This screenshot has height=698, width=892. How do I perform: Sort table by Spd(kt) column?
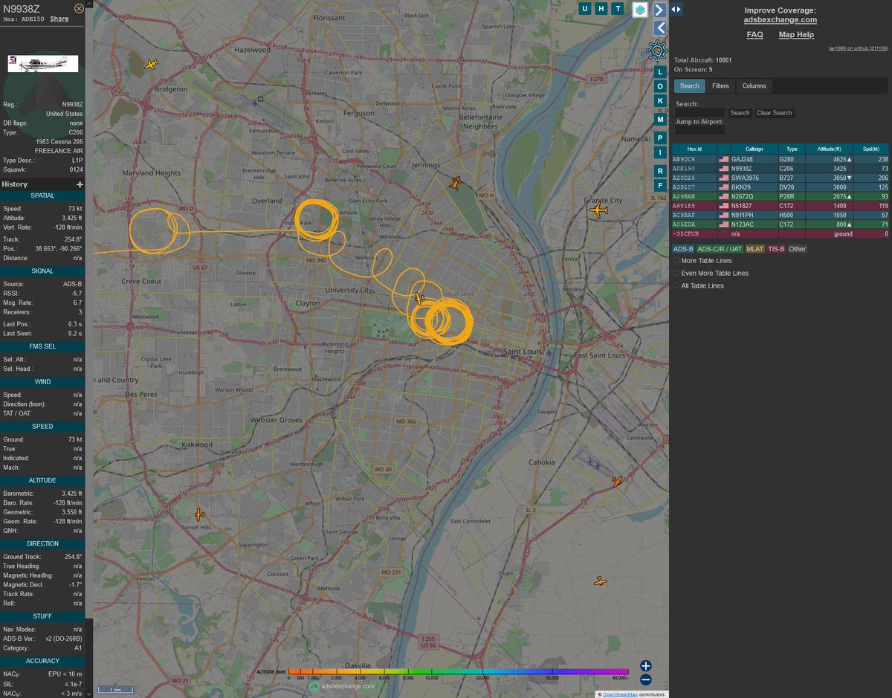click(x=870, y=149)
